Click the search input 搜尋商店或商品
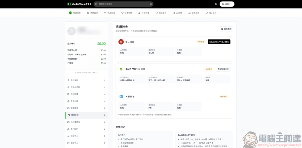The height and width of the screenshot is (148, 302). pos(123,4)
